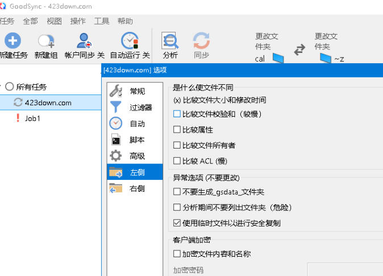
Task: Enable encrypt file contents and names checkbox
Action: [177, 254]
